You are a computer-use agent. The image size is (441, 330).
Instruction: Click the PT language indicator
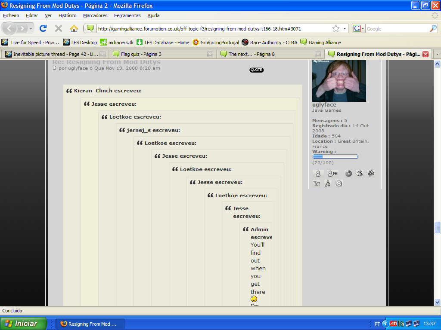click(377, 324)
